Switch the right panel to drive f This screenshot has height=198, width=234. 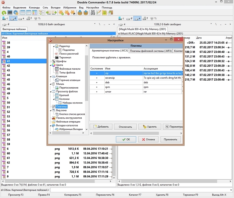[145, 19]
